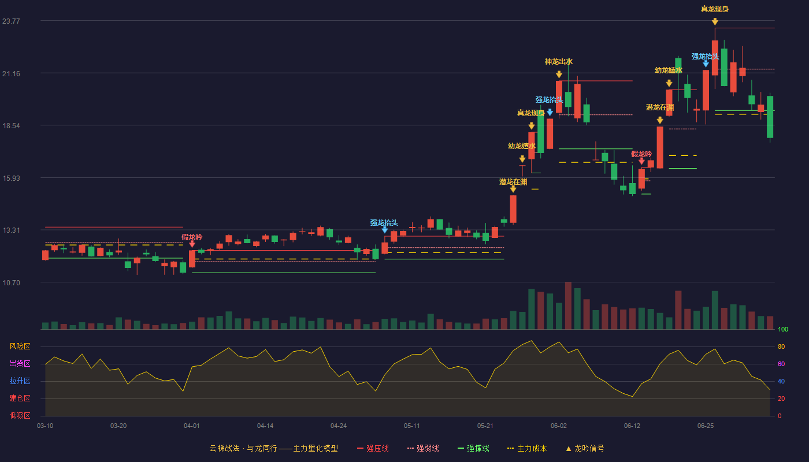
Task: Click the 03-10 date label
Action: tap(45, 426)
